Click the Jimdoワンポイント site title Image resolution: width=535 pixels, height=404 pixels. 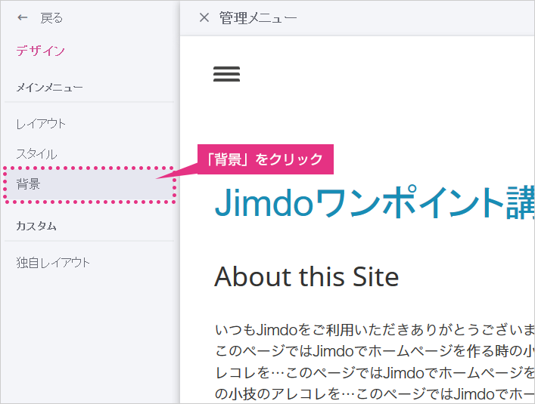pos(375,202)
